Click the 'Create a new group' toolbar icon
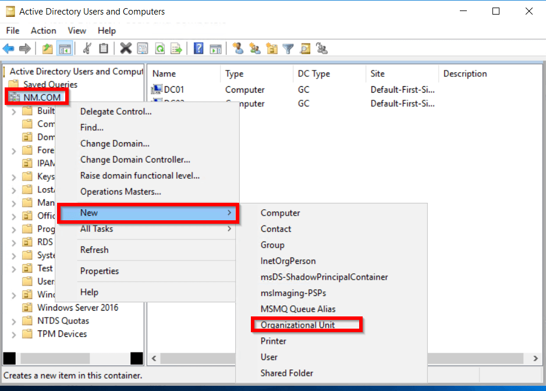Image resolution: width=546 pixels, height=391 pixels. [x=255, y=48]
